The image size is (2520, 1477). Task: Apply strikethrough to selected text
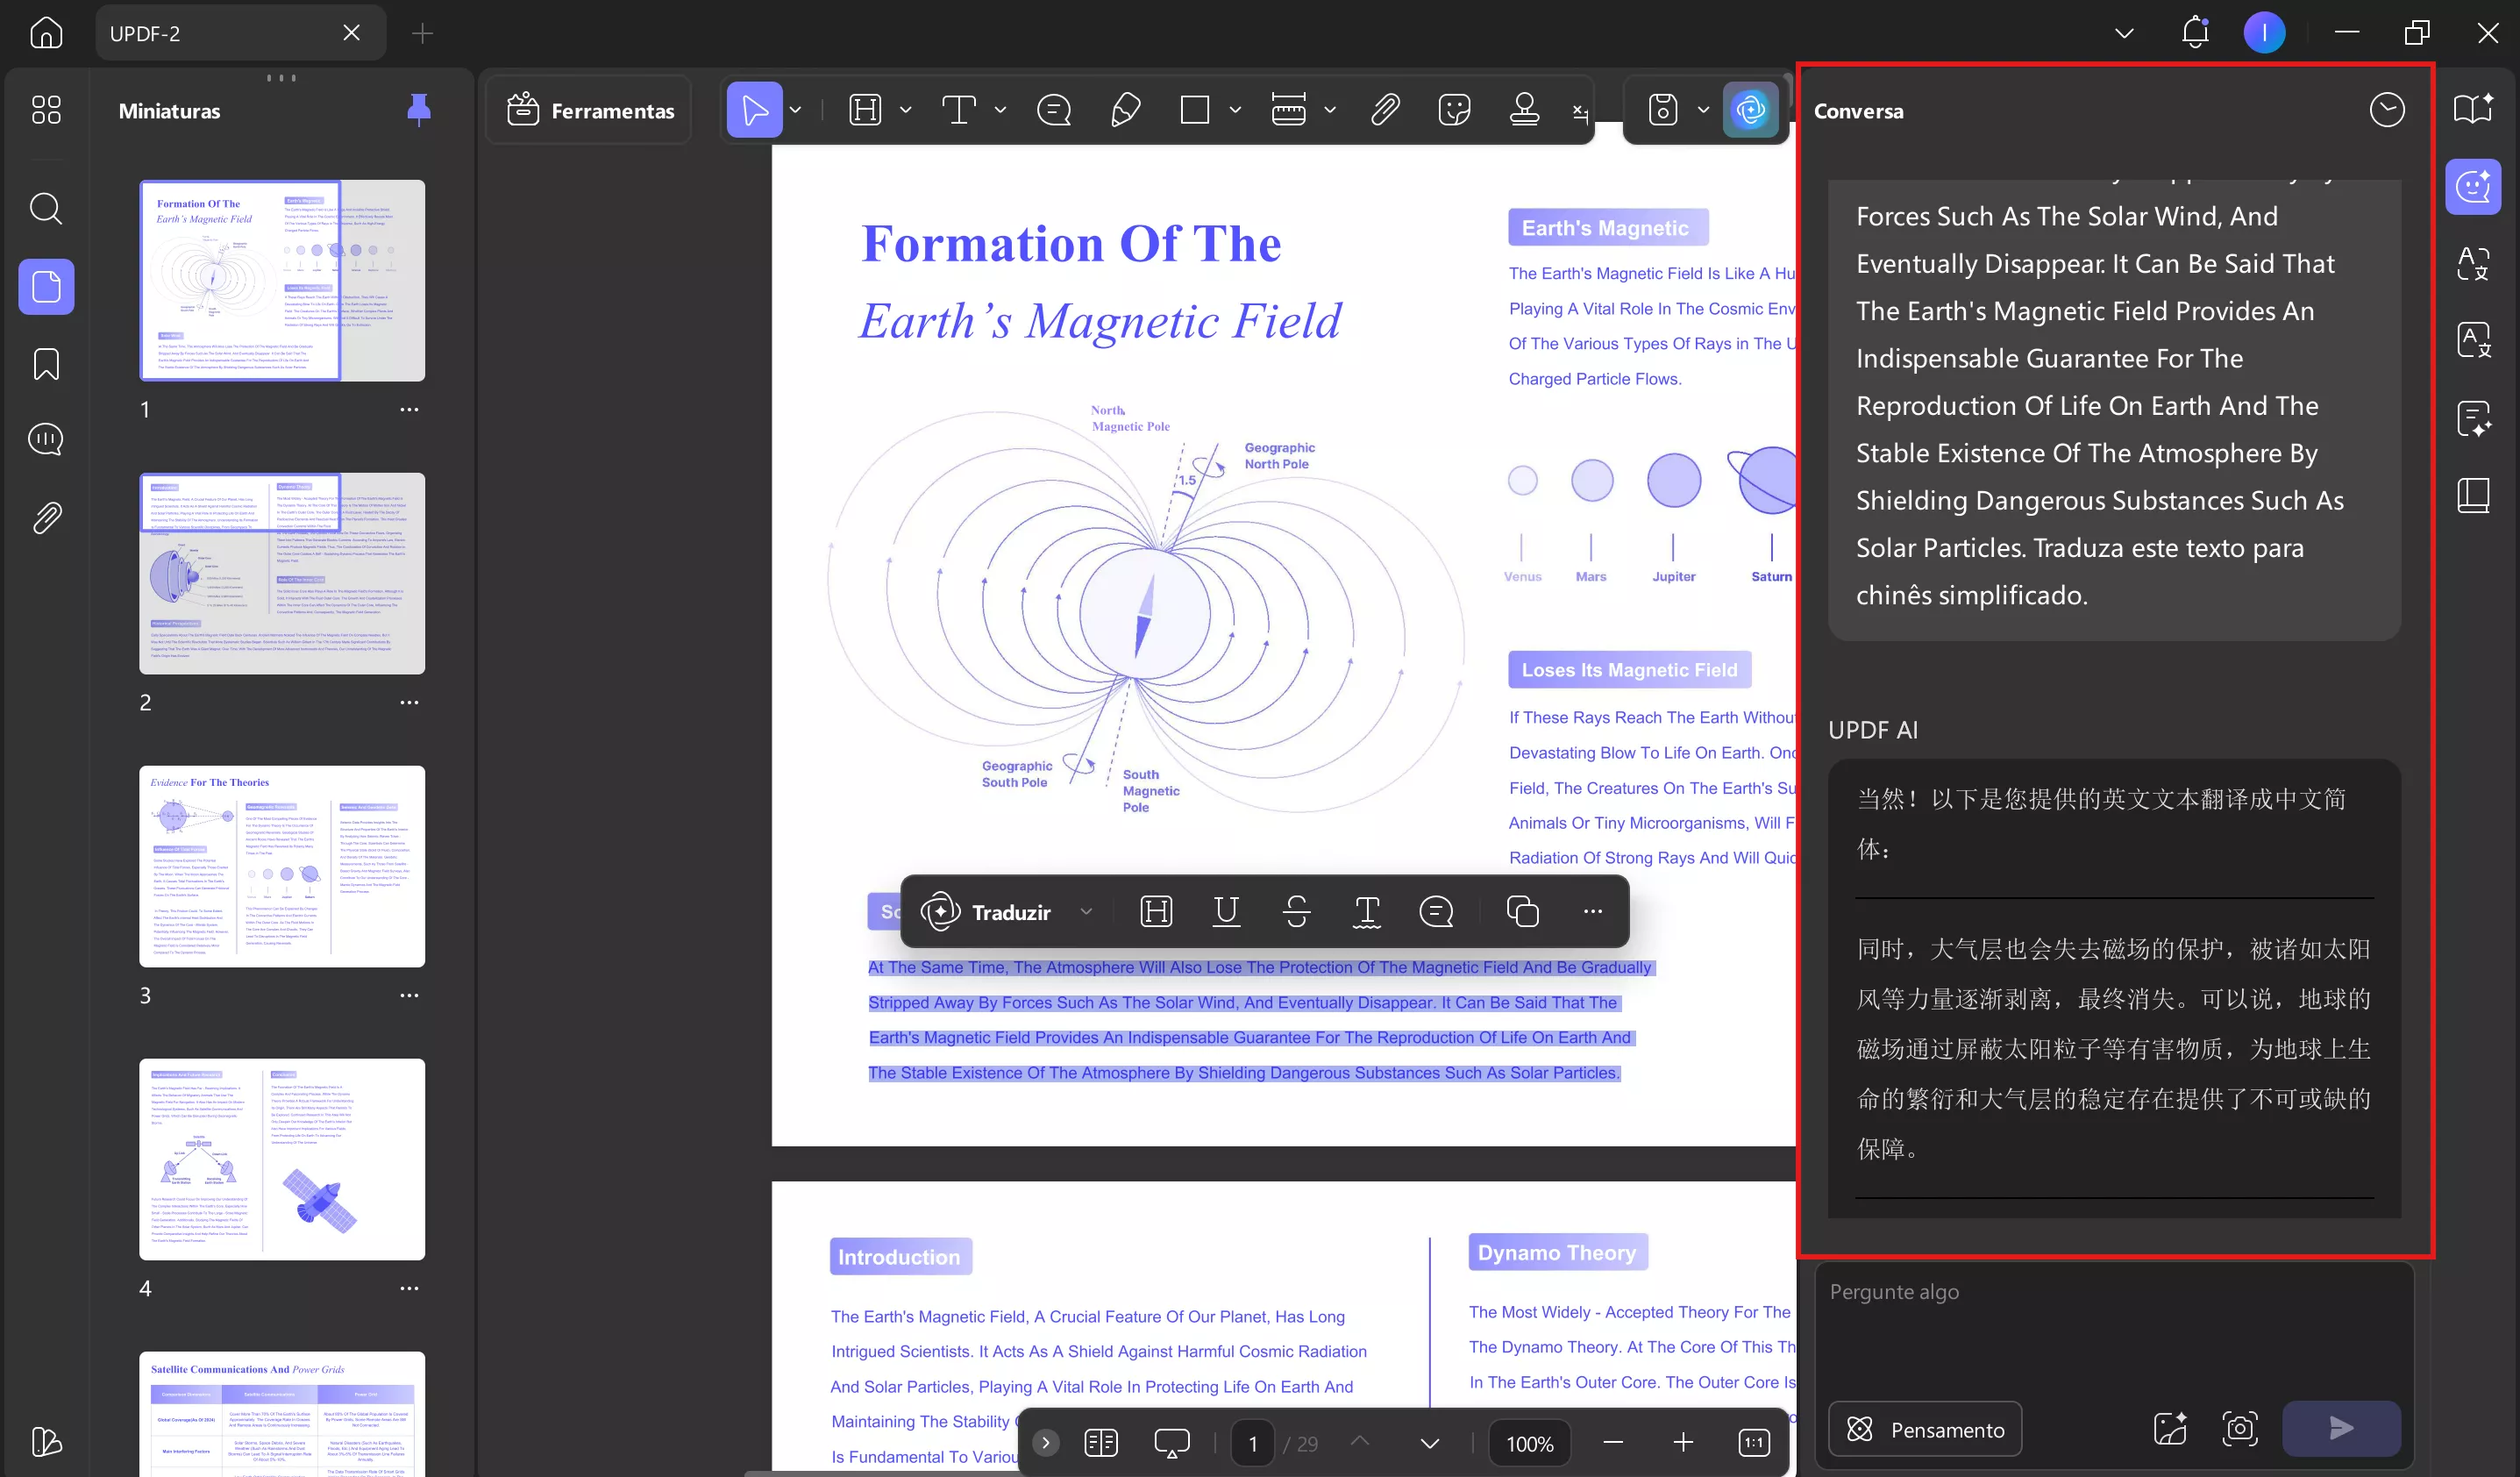1296,911
